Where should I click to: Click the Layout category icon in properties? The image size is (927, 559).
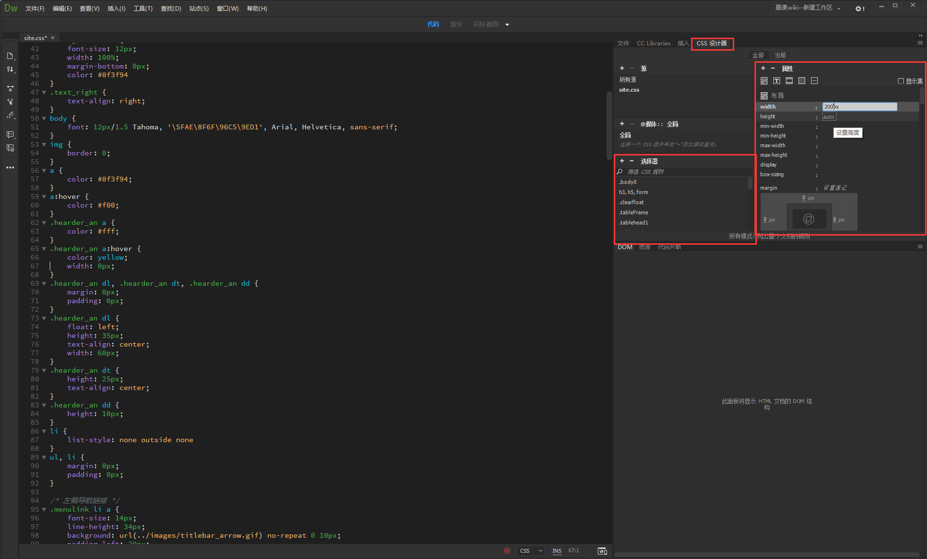pos(764,81)
